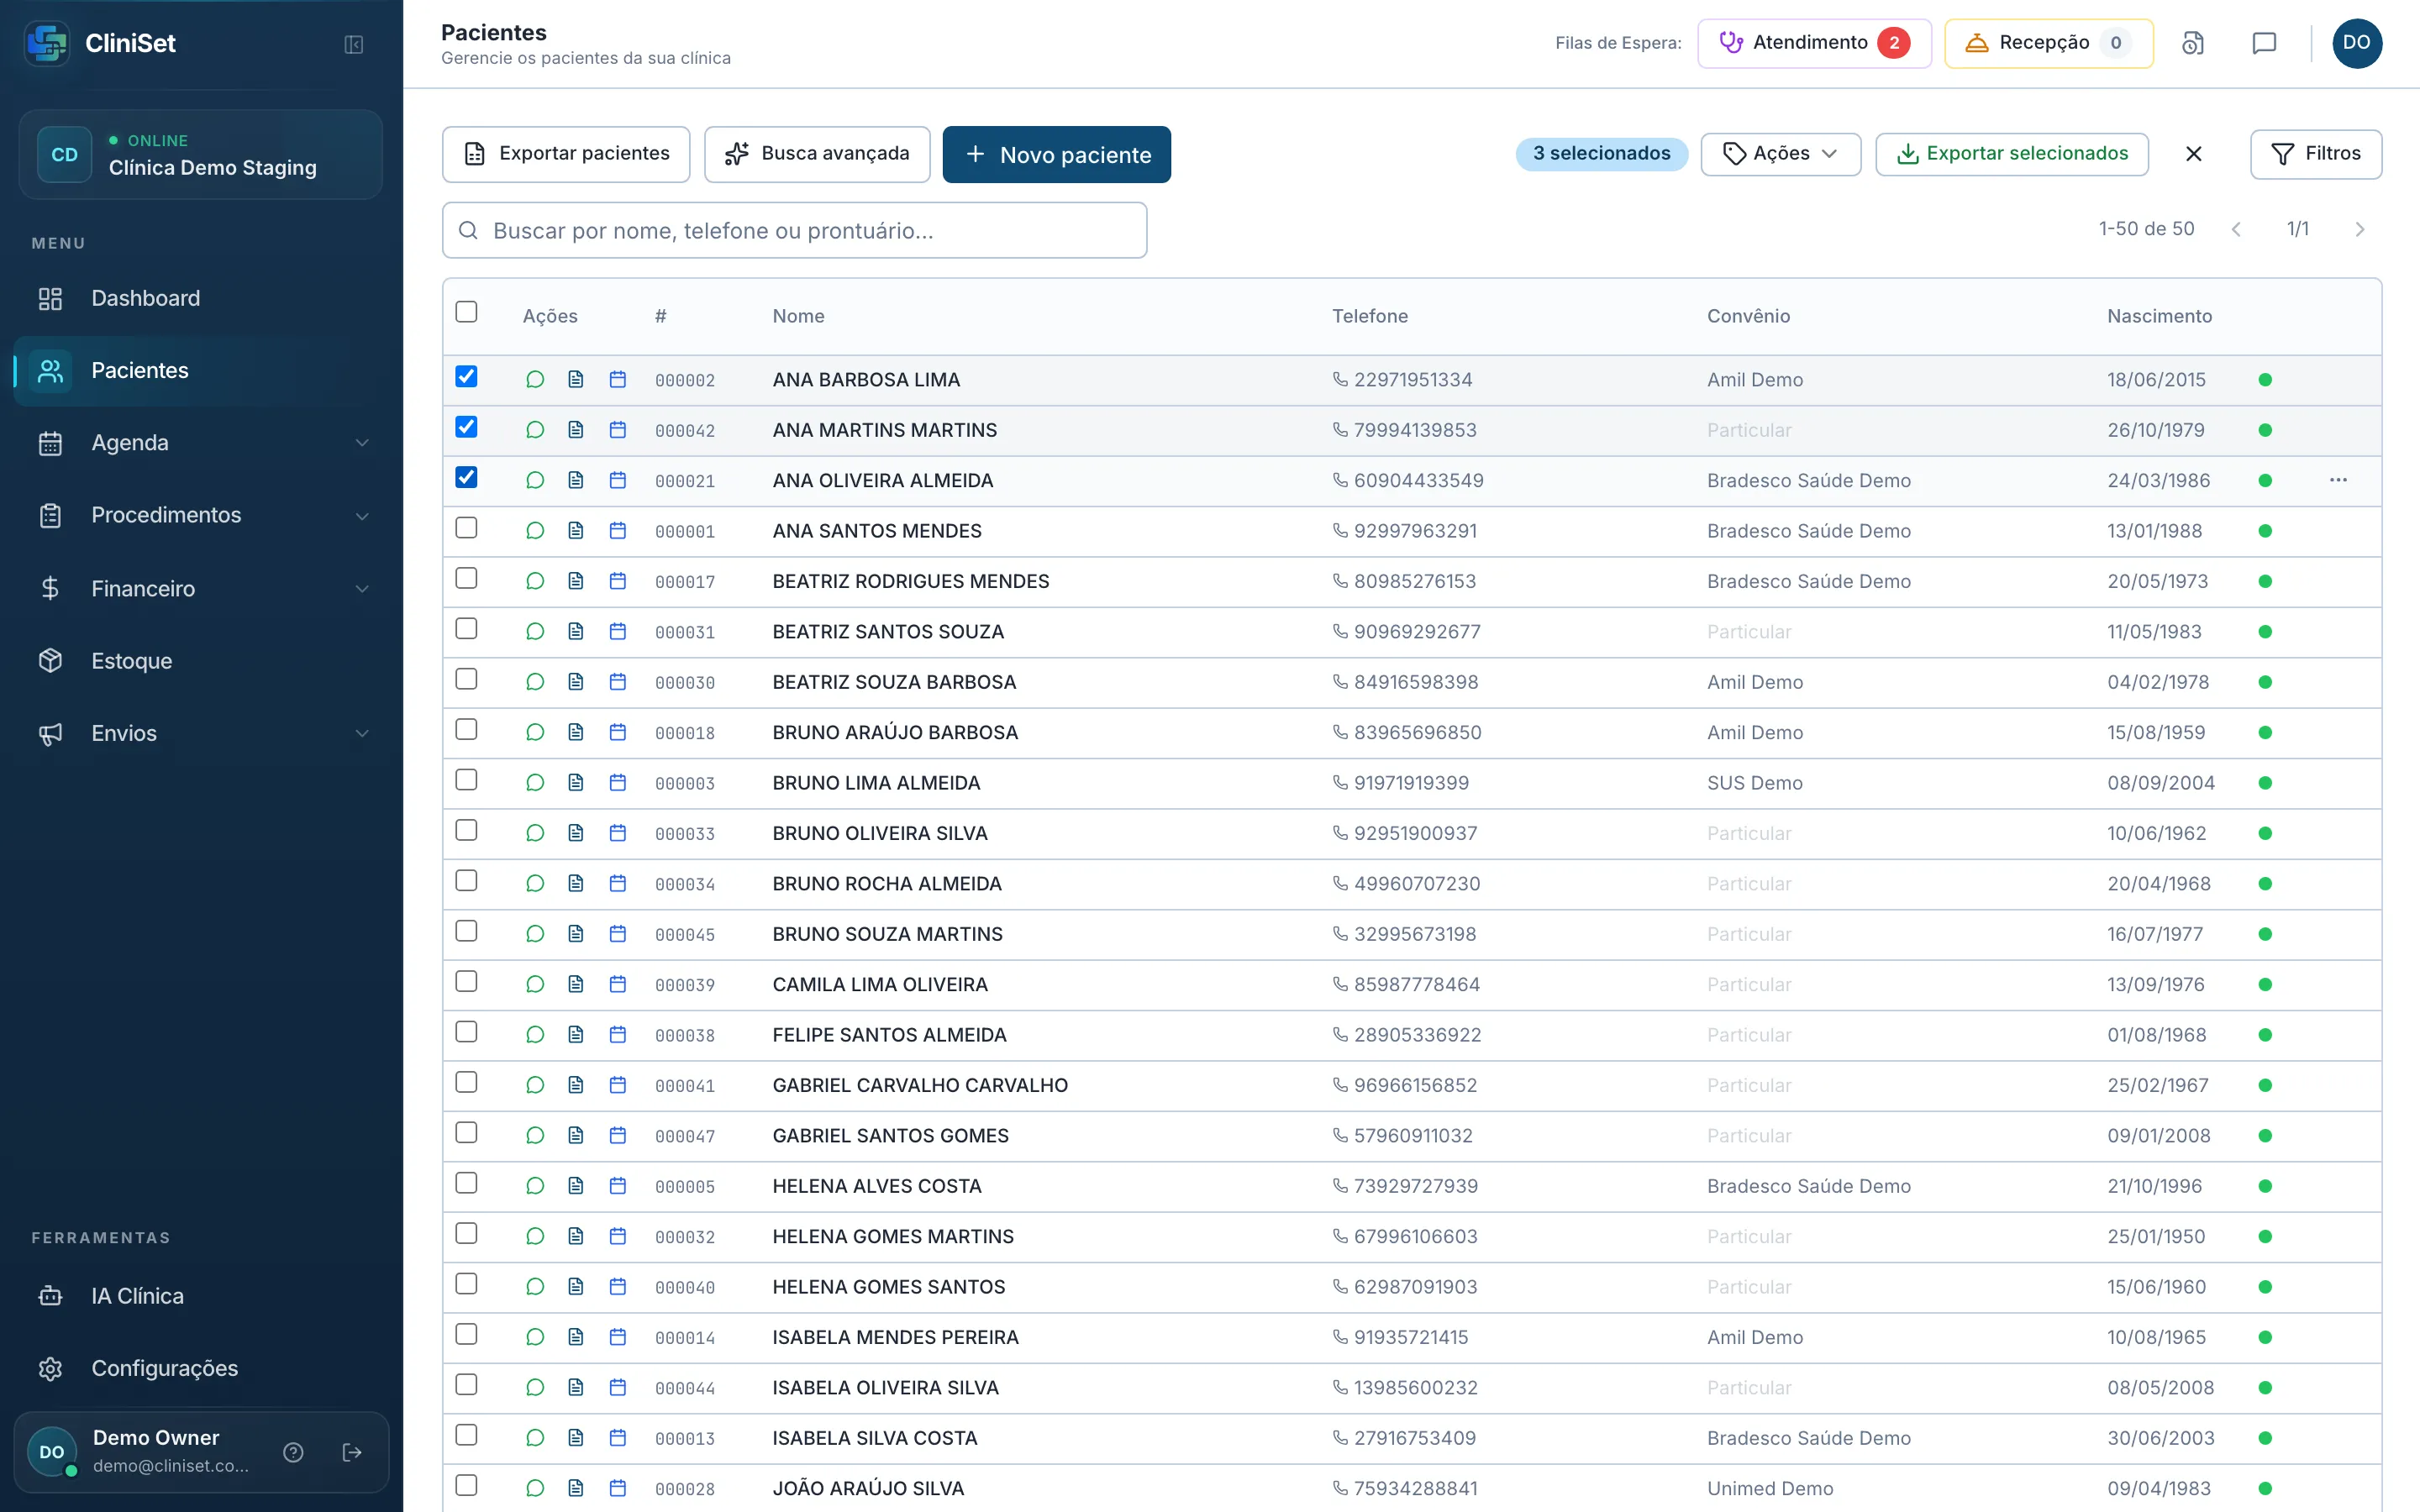Click the 3 selecionados badge
2420x1512 pixels.
coord(1601,154)
